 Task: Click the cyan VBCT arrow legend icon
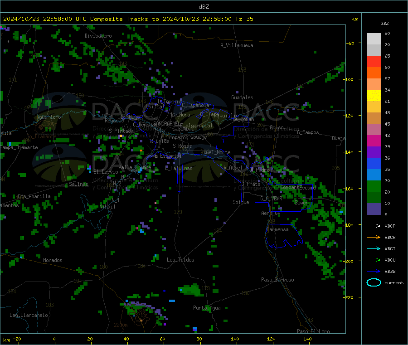pyautogui.click(x=374, y=248)
